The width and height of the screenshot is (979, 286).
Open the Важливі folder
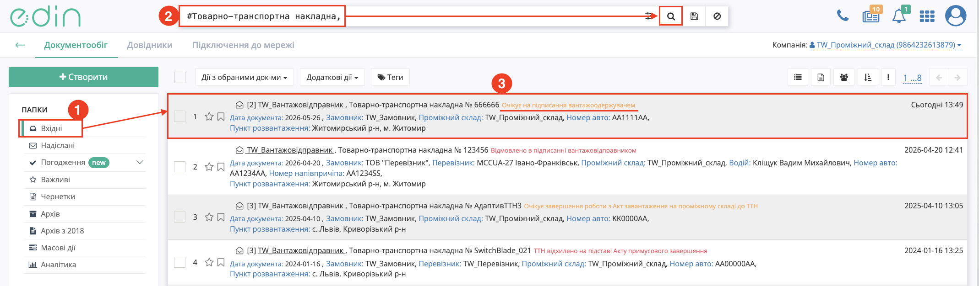[x=55, y=180]
